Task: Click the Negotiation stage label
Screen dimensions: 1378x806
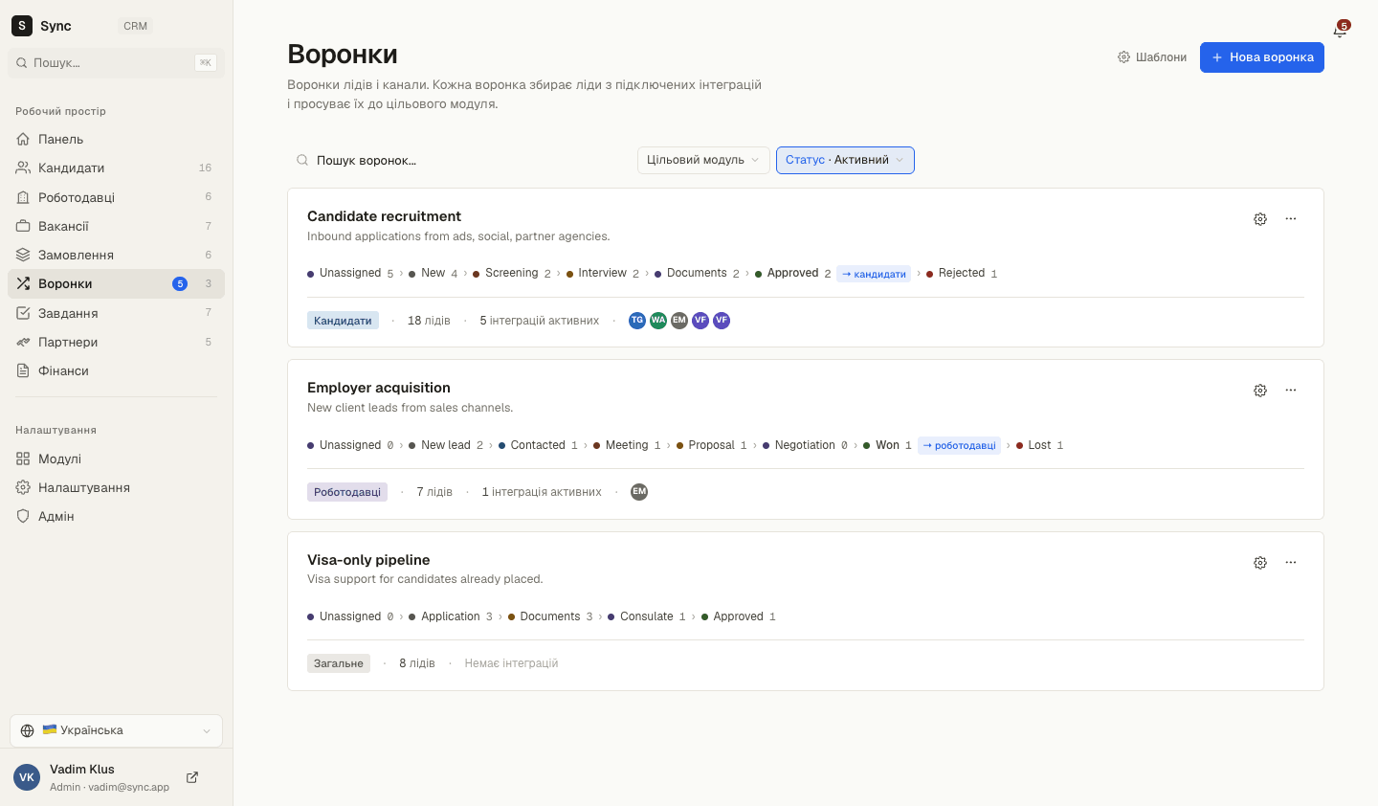Action: click(805, 445)
